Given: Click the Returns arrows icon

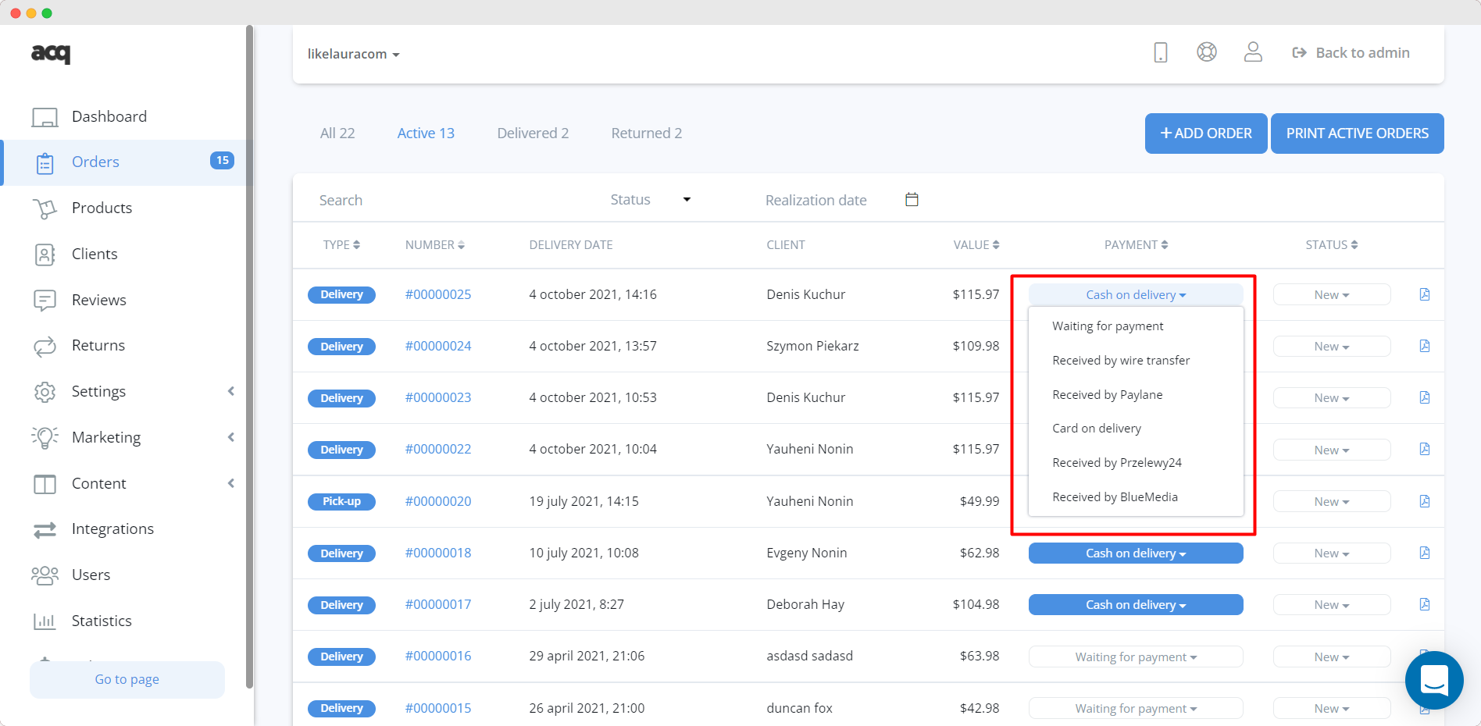Looking at the screenshot, I should [x=45, y=346].
